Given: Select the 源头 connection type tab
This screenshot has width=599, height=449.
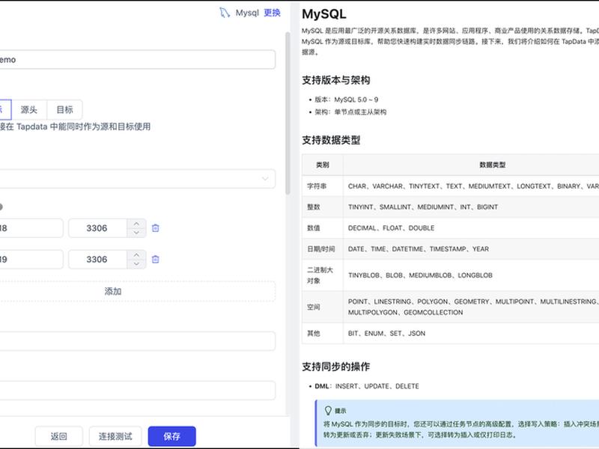Looking at the screenshot, I should (29, 109).
